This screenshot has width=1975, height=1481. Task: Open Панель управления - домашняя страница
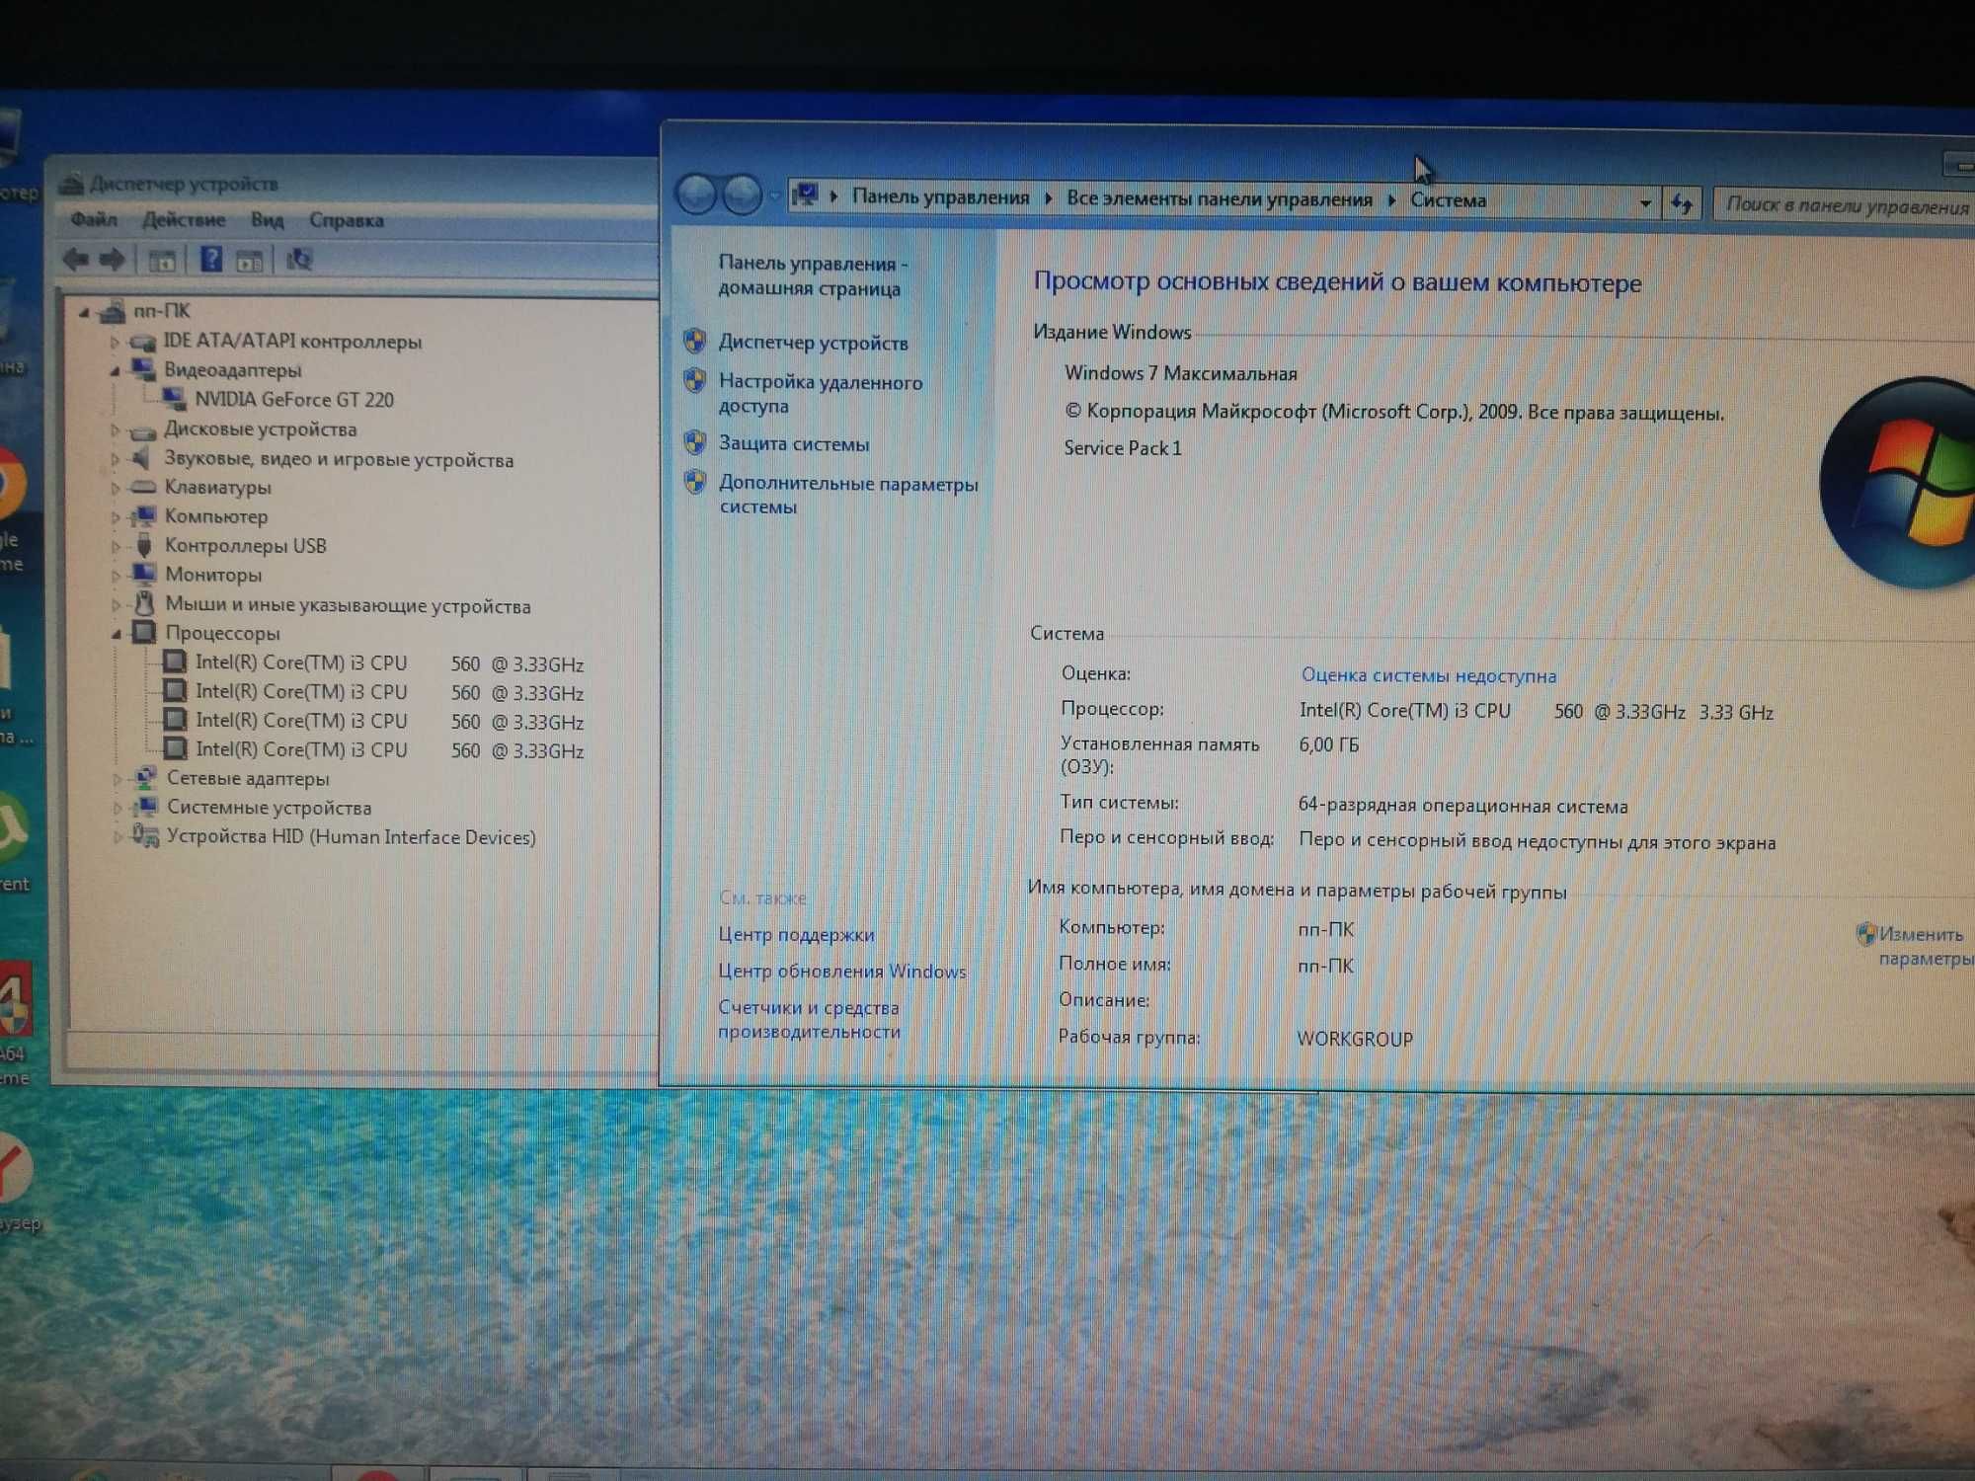coord(812,275)
